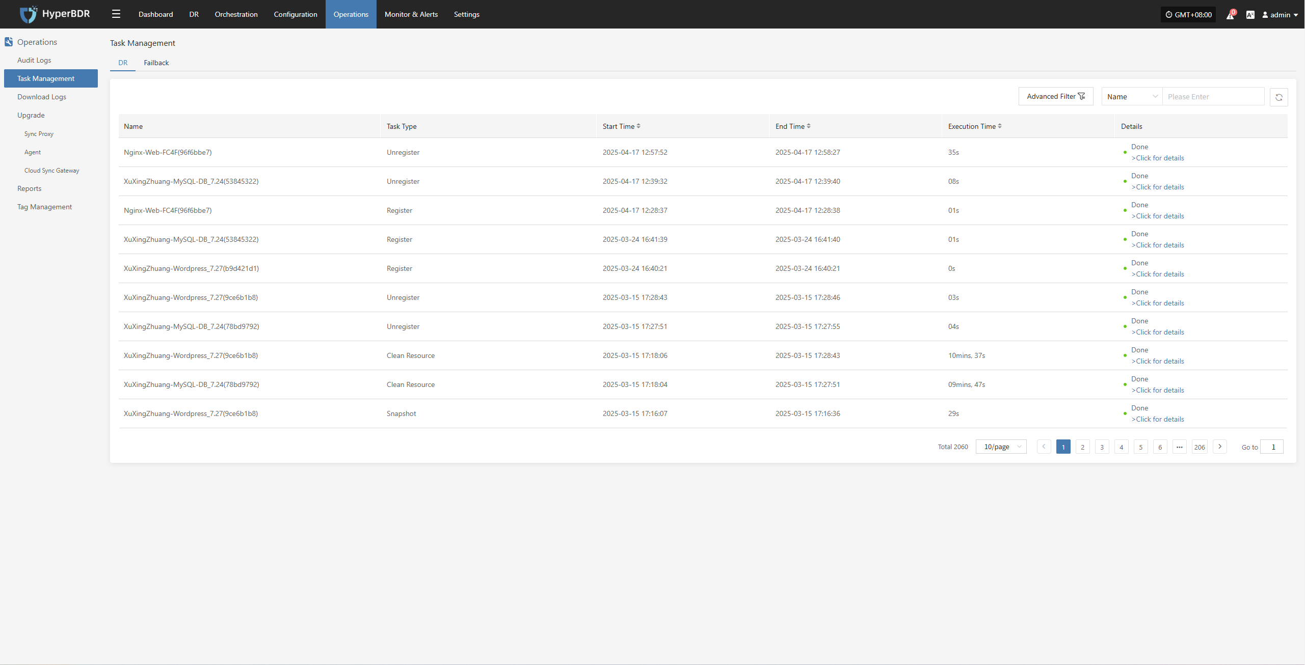Viewport: 1305px width, 665px height.
Task: Open Reports in sidebar
Action: tap(30, 188)
